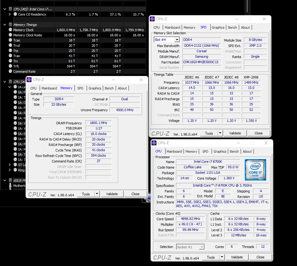The image size is (297, 266).
Task: Click the chip icon beside ASUS sensor group
Action: click(10, 180)
